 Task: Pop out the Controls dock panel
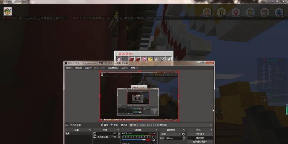pos(211,130)
